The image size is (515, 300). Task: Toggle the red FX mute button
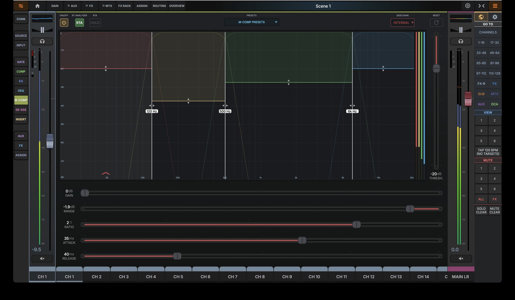[x=494, y=199]
